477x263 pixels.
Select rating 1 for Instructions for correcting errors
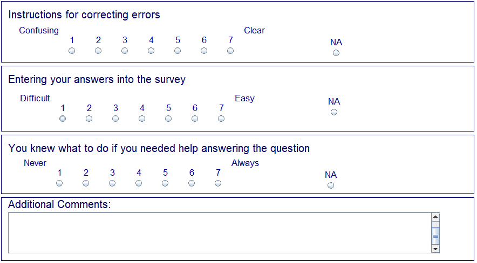72,51
